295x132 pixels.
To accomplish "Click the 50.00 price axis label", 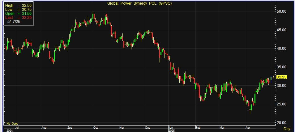I will tap(281, 11).
